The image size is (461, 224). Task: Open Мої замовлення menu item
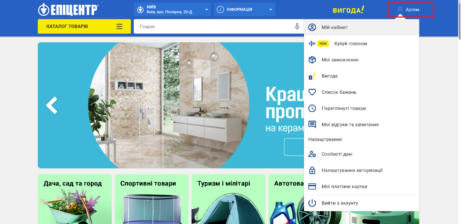coord(361,60)
